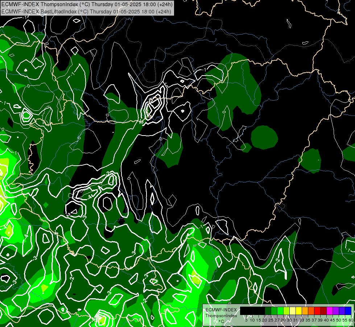Pick the magenta 40–45 legend swatch
Screen dimensions: 355x327
[330, 311]
